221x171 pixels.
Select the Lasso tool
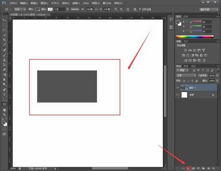(4, 29)
